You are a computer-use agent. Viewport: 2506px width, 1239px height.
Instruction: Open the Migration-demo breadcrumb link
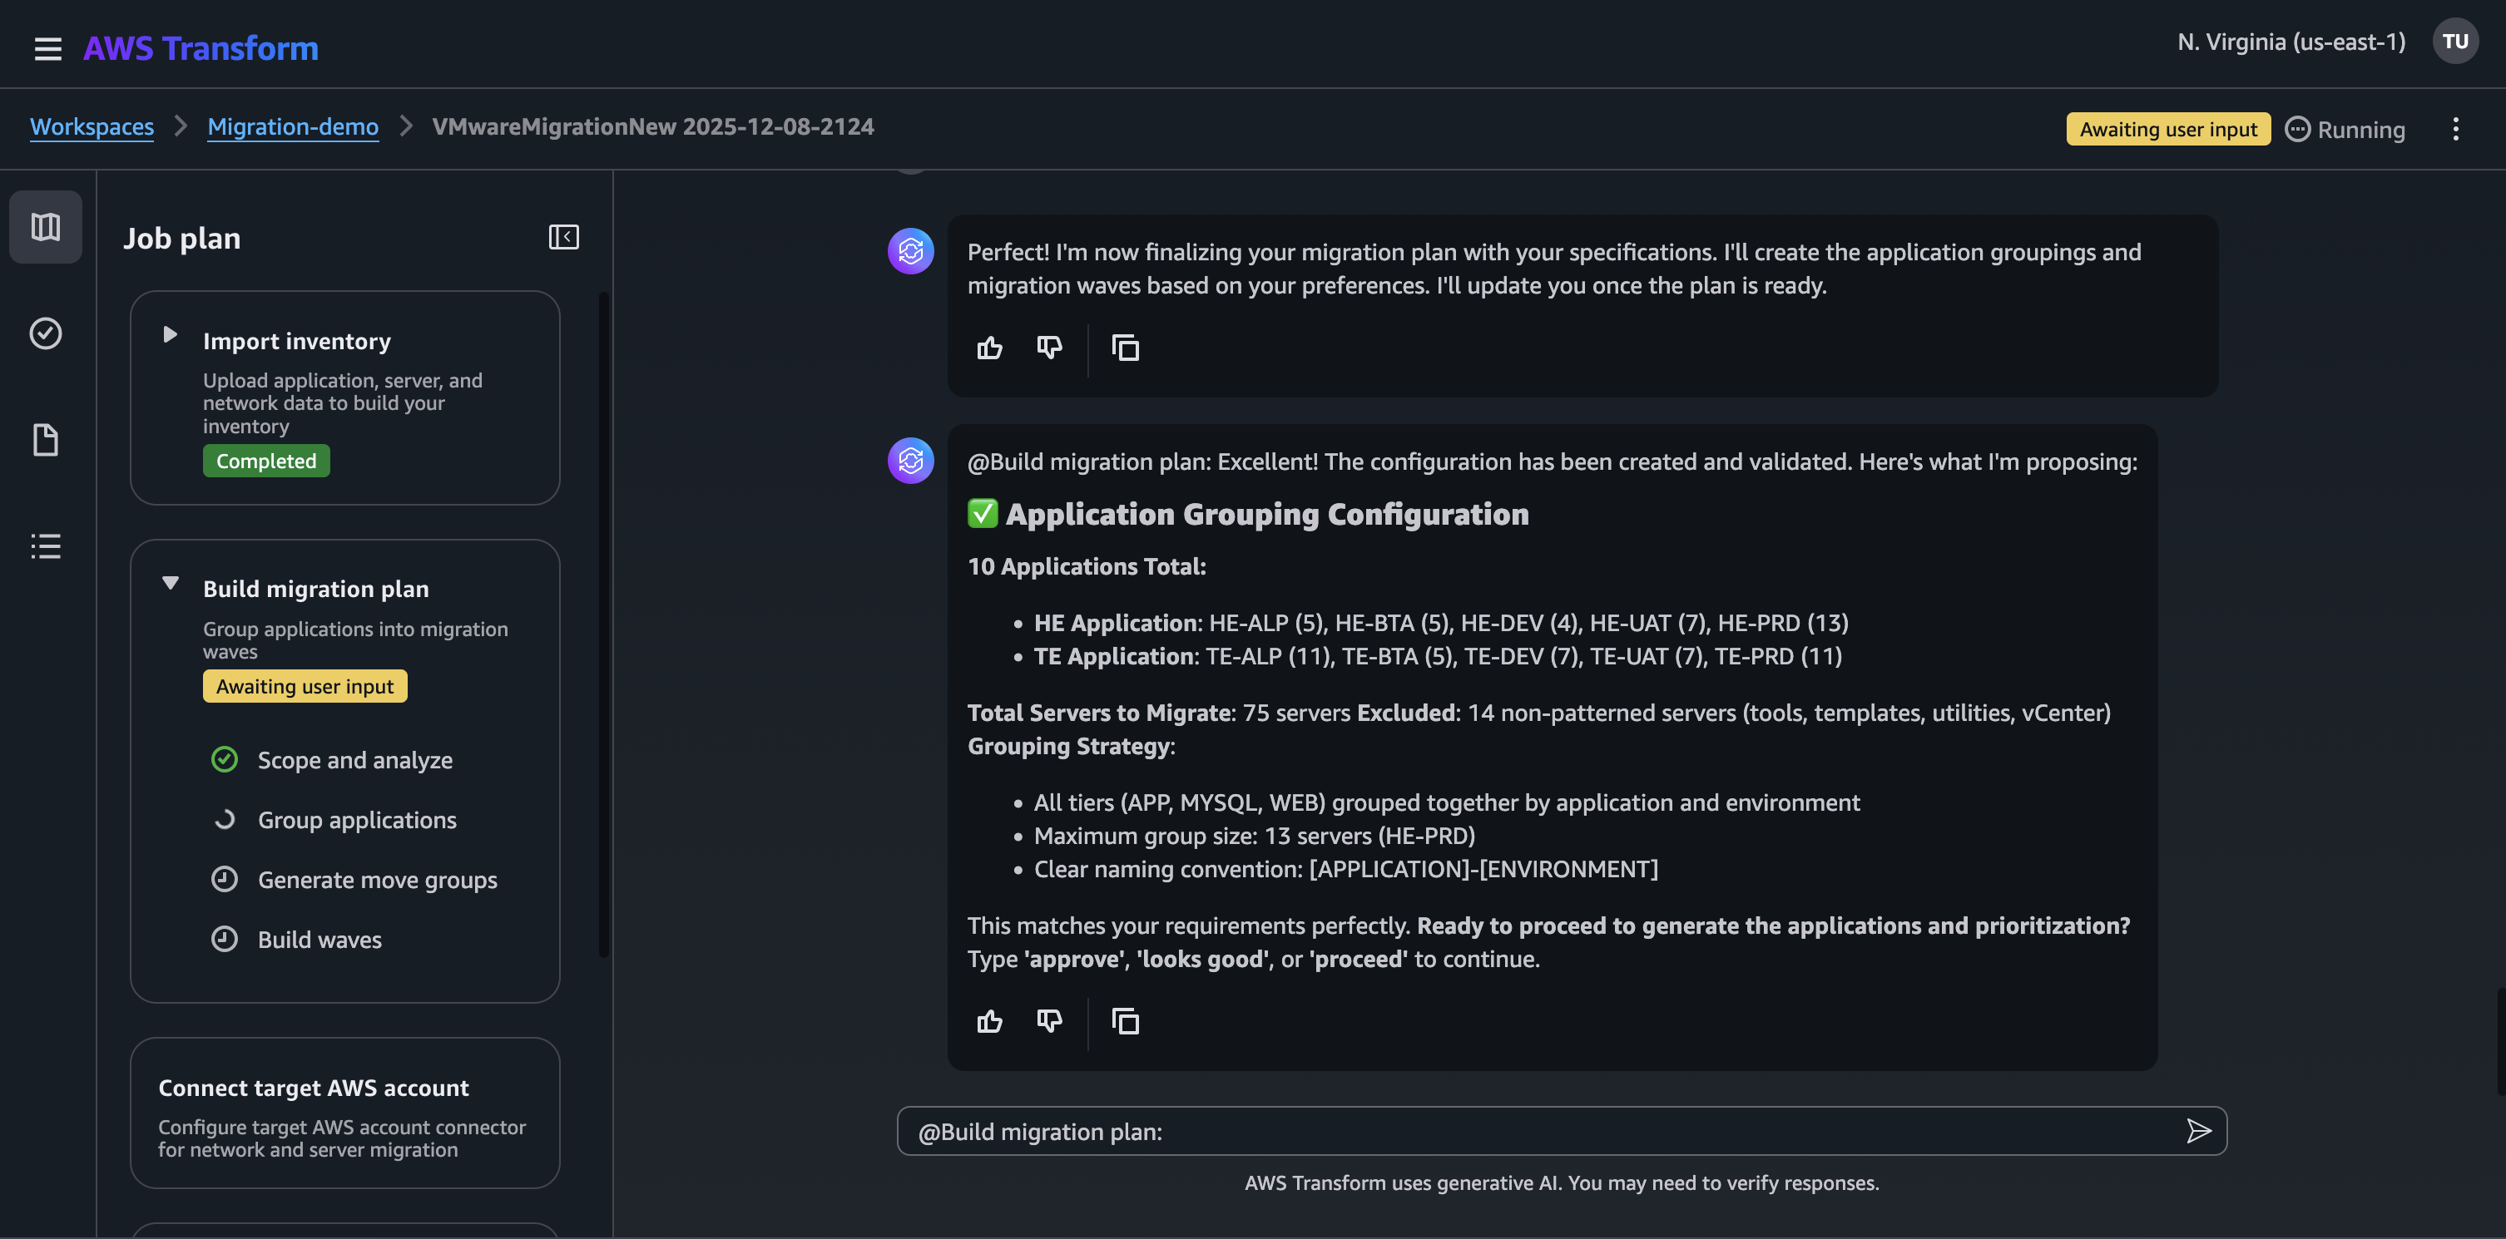click(293, 126)
